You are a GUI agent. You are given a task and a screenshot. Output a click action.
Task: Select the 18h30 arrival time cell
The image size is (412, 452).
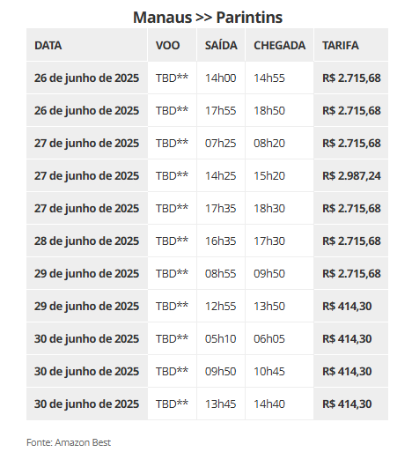pyautogui.click(x=279, y=208)
